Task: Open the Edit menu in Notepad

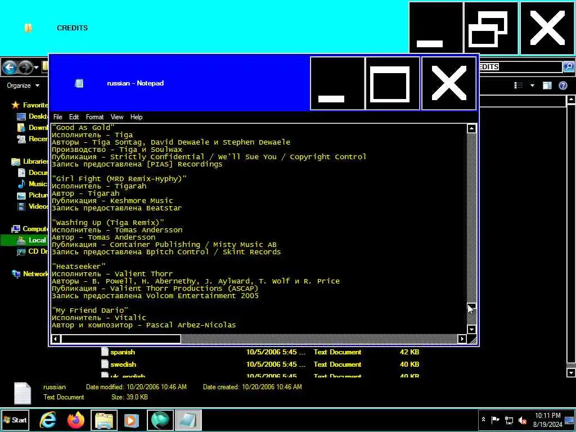Action: pyautogui.click(x=74, y=117)
